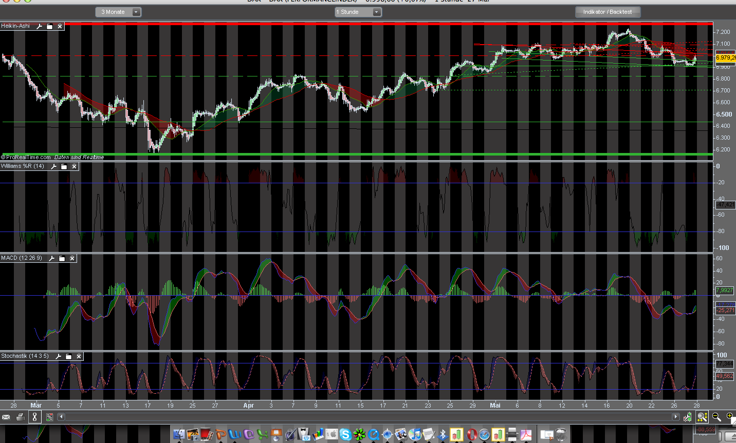Close the MACD indicator panel
The width and height of the screenshot is (736, 443).
[x=72, y=258]
